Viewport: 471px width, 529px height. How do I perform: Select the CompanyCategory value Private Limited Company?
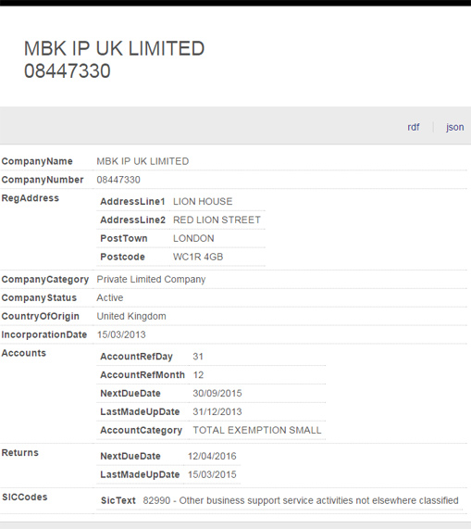pos(151,280)
